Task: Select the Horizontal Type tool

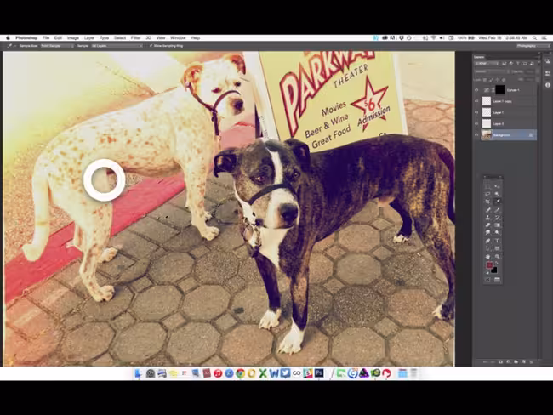Action: (497, 241)
